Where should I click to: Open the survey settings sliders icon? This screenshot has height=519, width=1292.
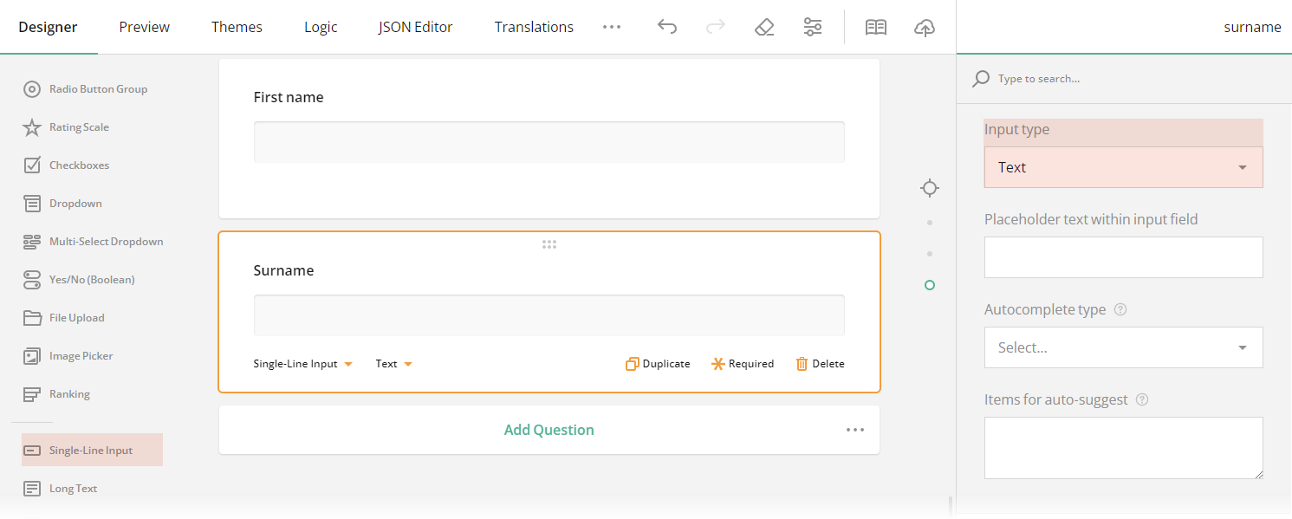pyautogui.click(x=813, y=27)
